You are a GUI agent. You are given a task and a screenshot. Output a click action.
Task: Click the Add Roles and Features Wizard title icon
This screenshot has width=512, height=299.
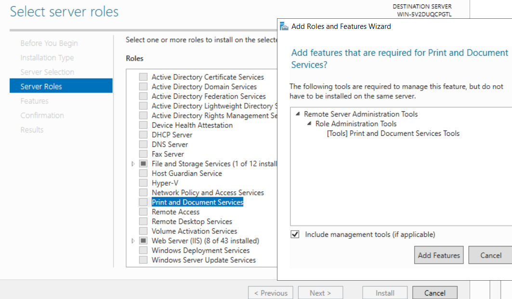click(284, 26)
